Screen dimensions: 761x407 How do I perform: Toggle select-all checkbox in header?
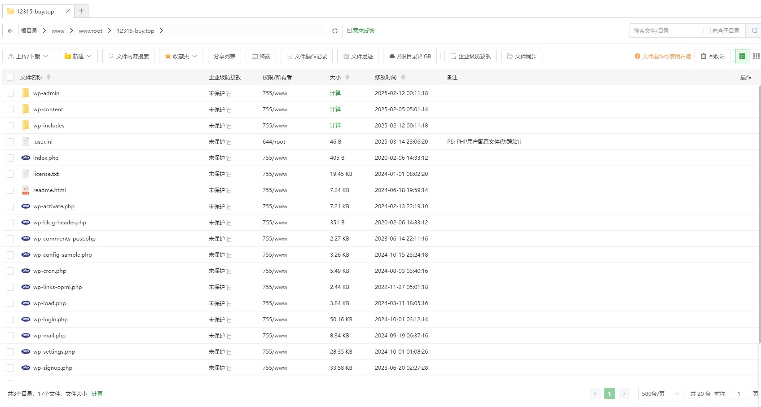click(x=10, y=77)
